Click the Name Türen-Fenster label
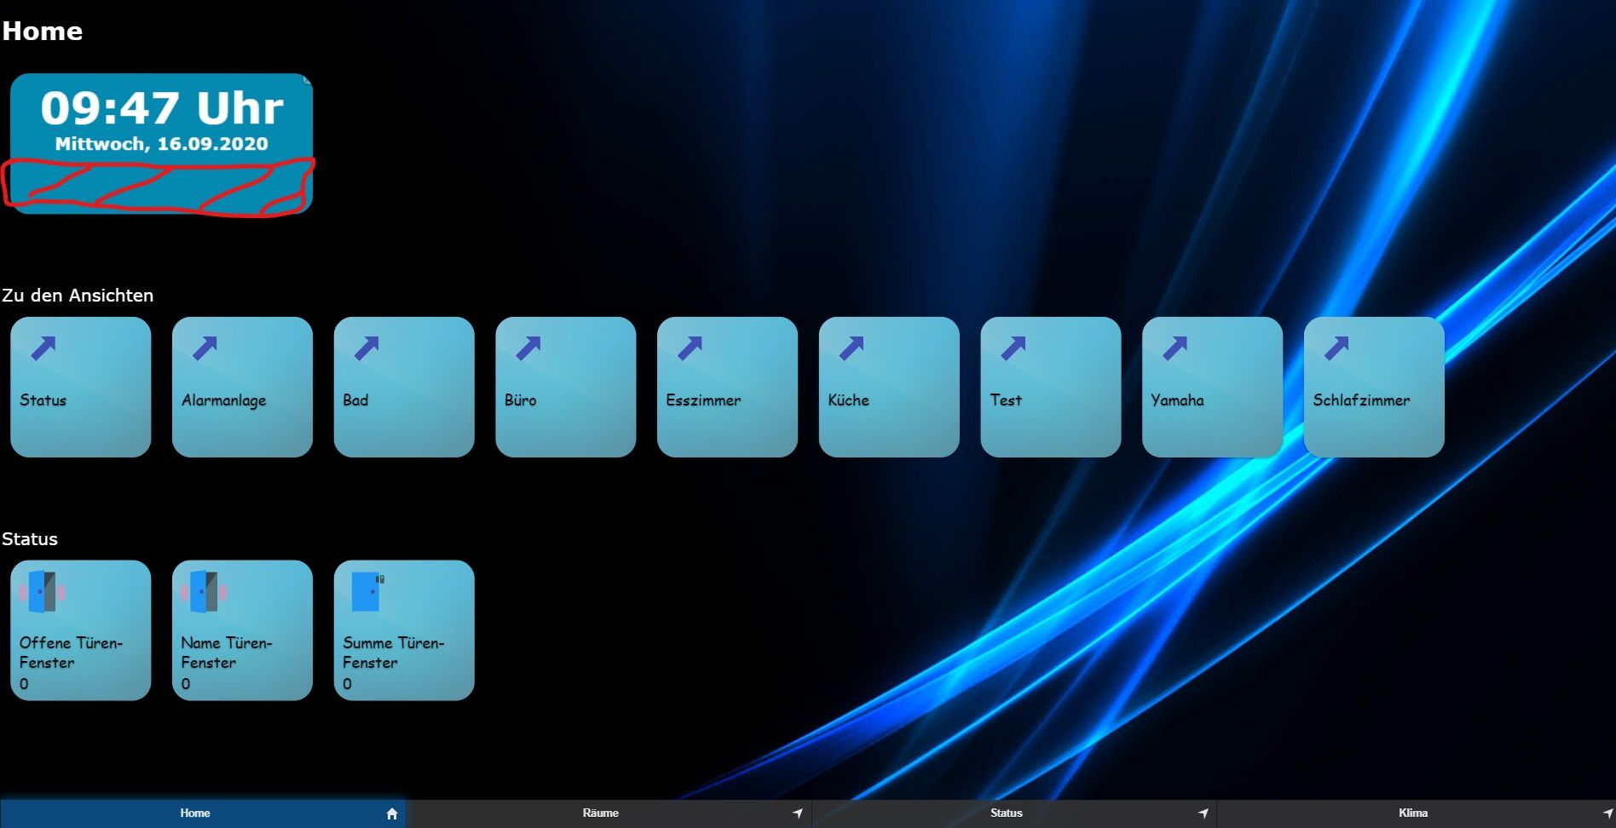This screenshot has height=828, width=1616. point(227,653)
